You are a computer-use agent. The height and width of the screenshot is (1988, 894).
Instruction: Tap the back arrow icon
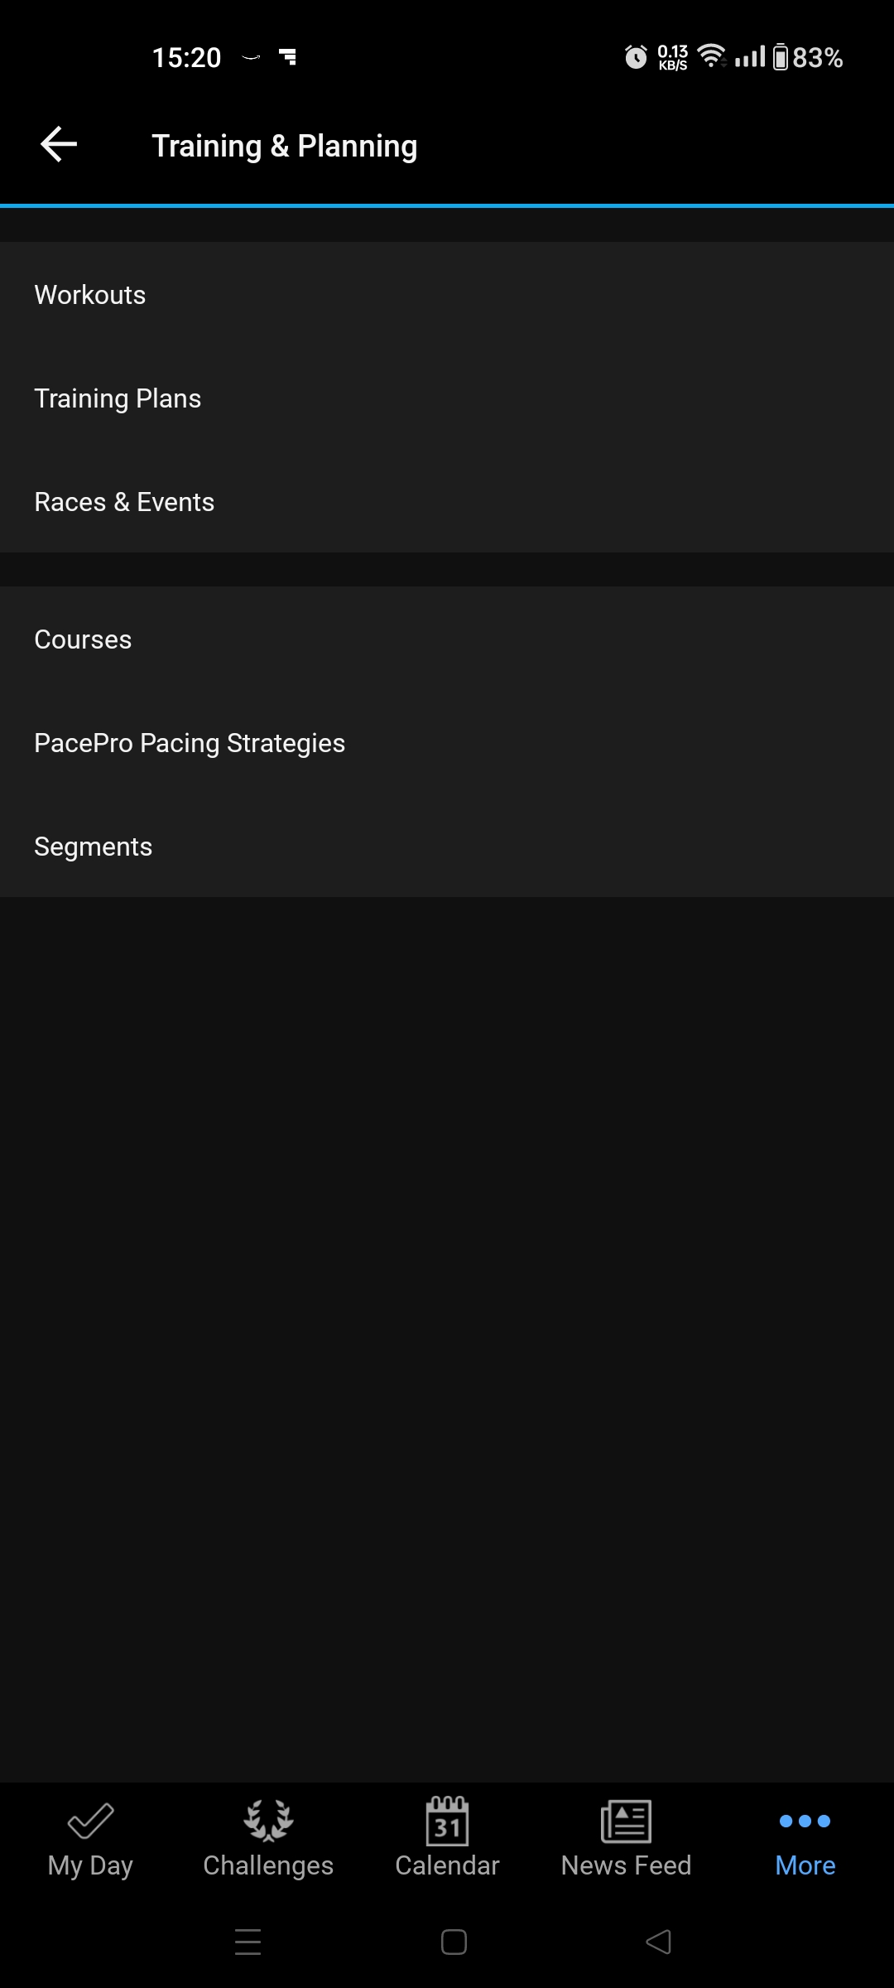pos(59,145)
